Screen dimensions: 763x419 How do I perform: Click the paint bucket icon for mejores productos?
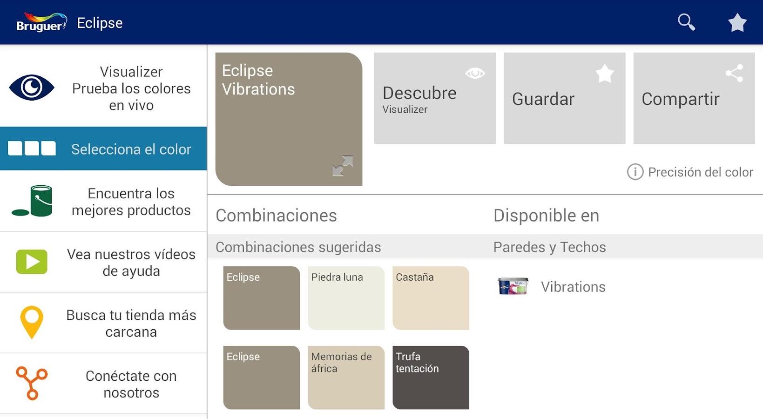pos(31,201)
